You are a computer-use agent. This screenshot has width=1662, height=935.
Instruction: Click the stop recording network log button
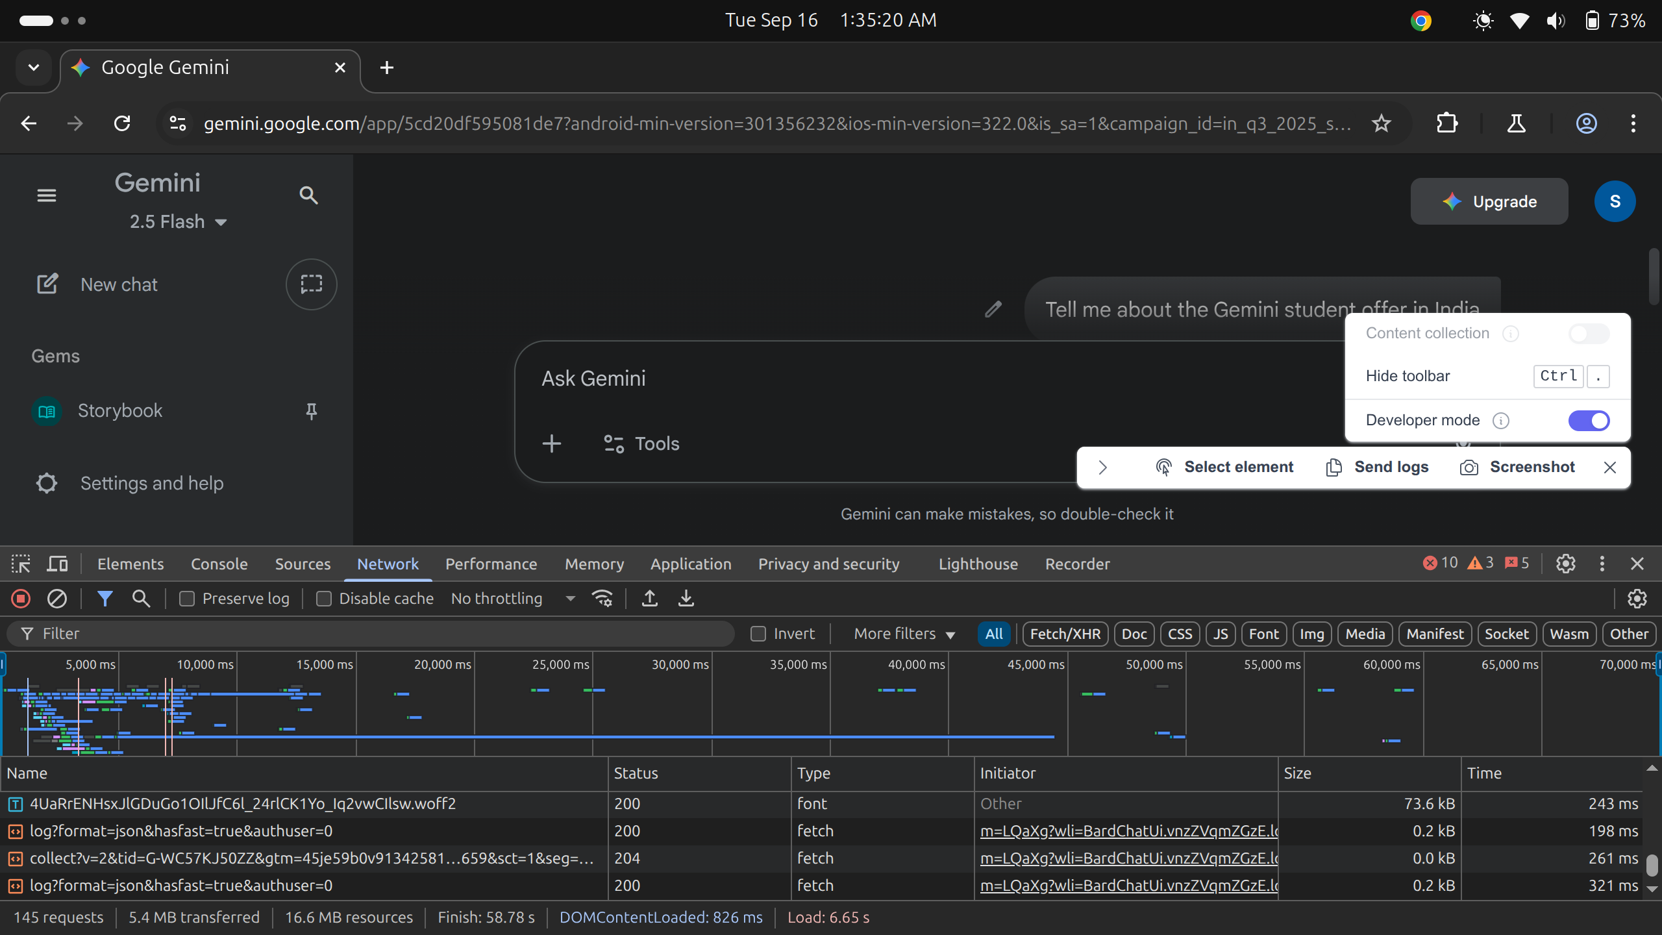(21, 598)
